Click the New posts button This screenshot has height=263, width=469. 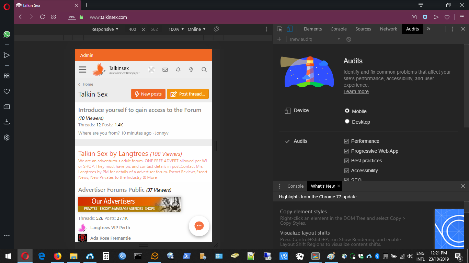point(148,94)
